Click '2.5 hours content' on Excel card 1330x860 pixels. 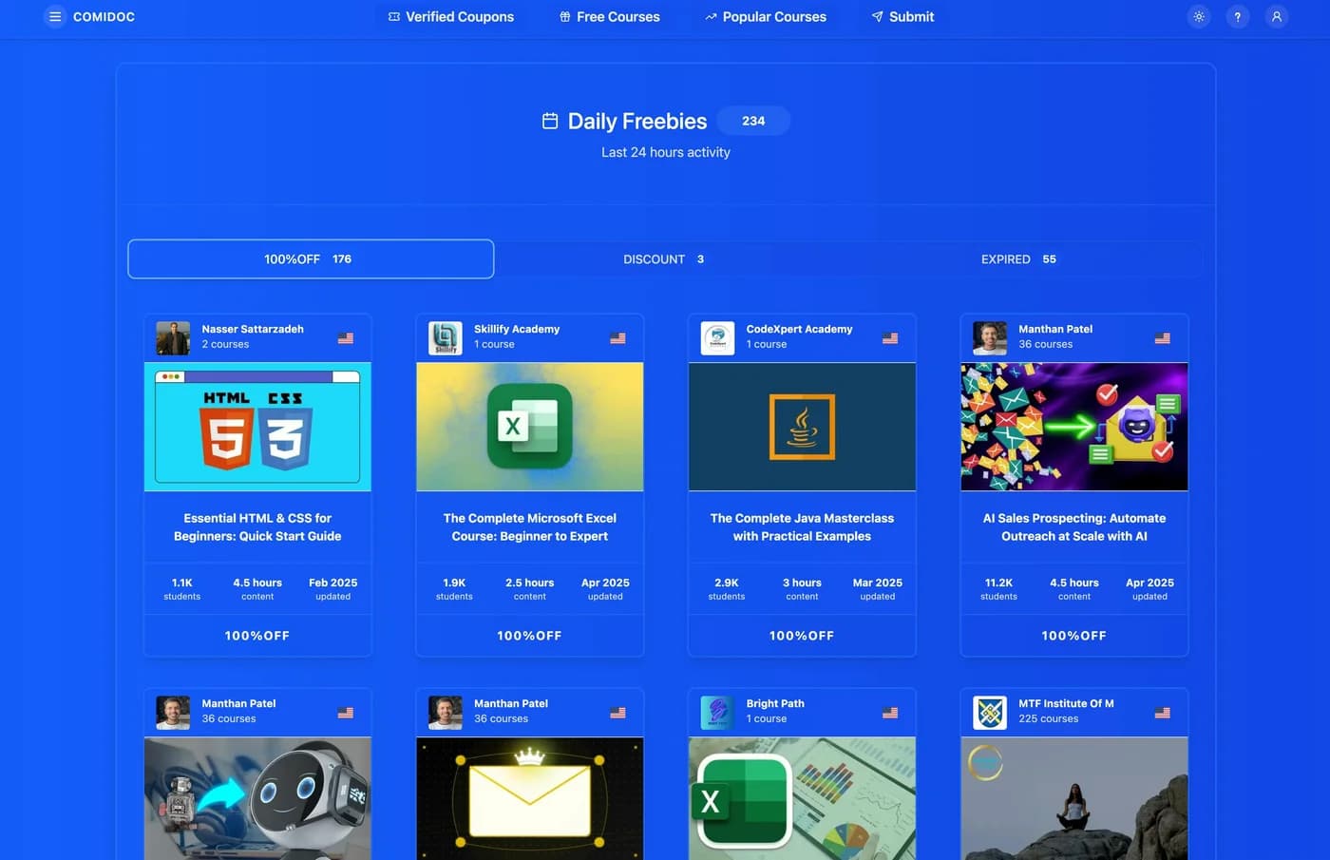529,589
